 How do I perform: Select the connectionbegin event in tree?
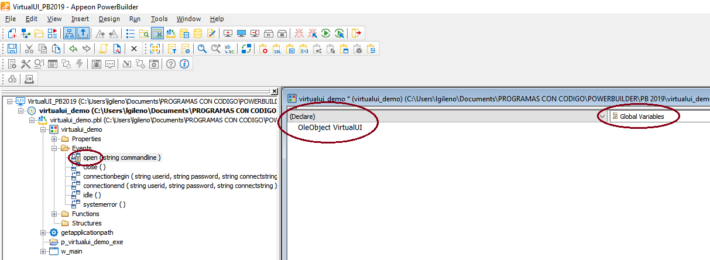click(x=180, y=176)
